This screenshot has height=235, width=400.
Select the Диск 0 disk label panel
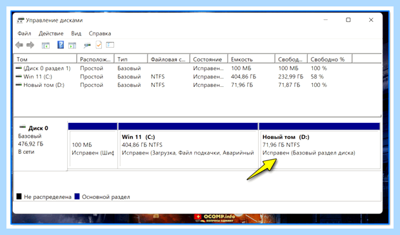pos(40,146)
